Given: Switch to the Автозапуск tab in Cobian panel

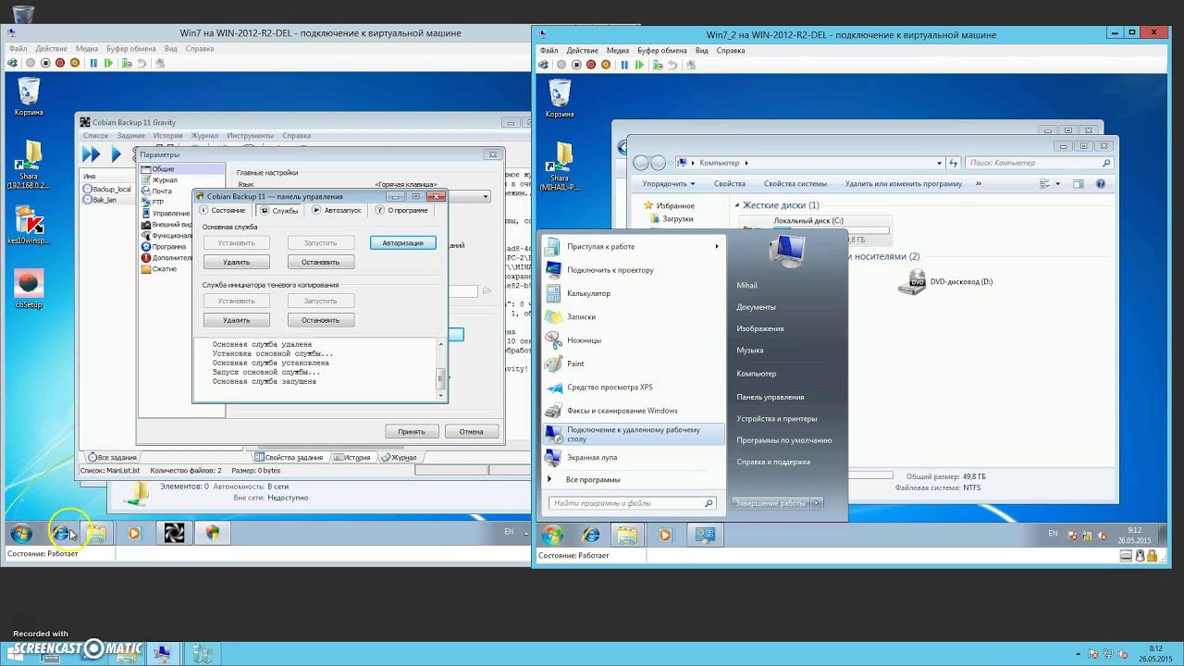Looking at the screenshot, I should 337,210.
